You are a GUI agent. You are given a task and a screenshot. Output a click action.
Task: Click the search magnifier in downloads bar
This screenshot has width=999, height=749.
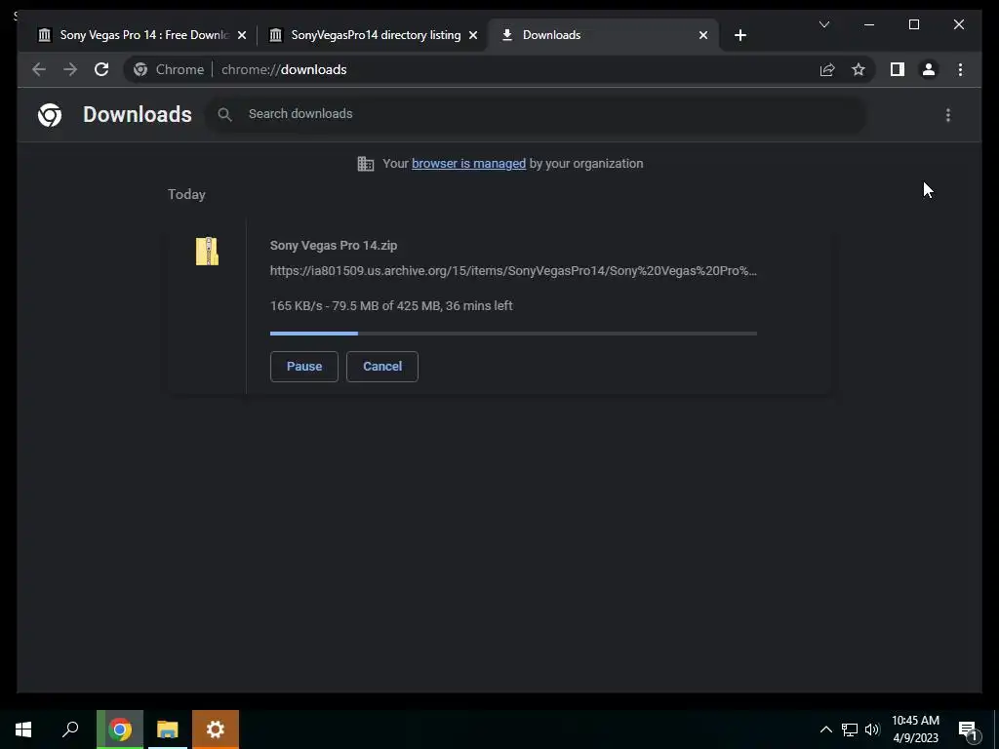(x=224, y=114)
